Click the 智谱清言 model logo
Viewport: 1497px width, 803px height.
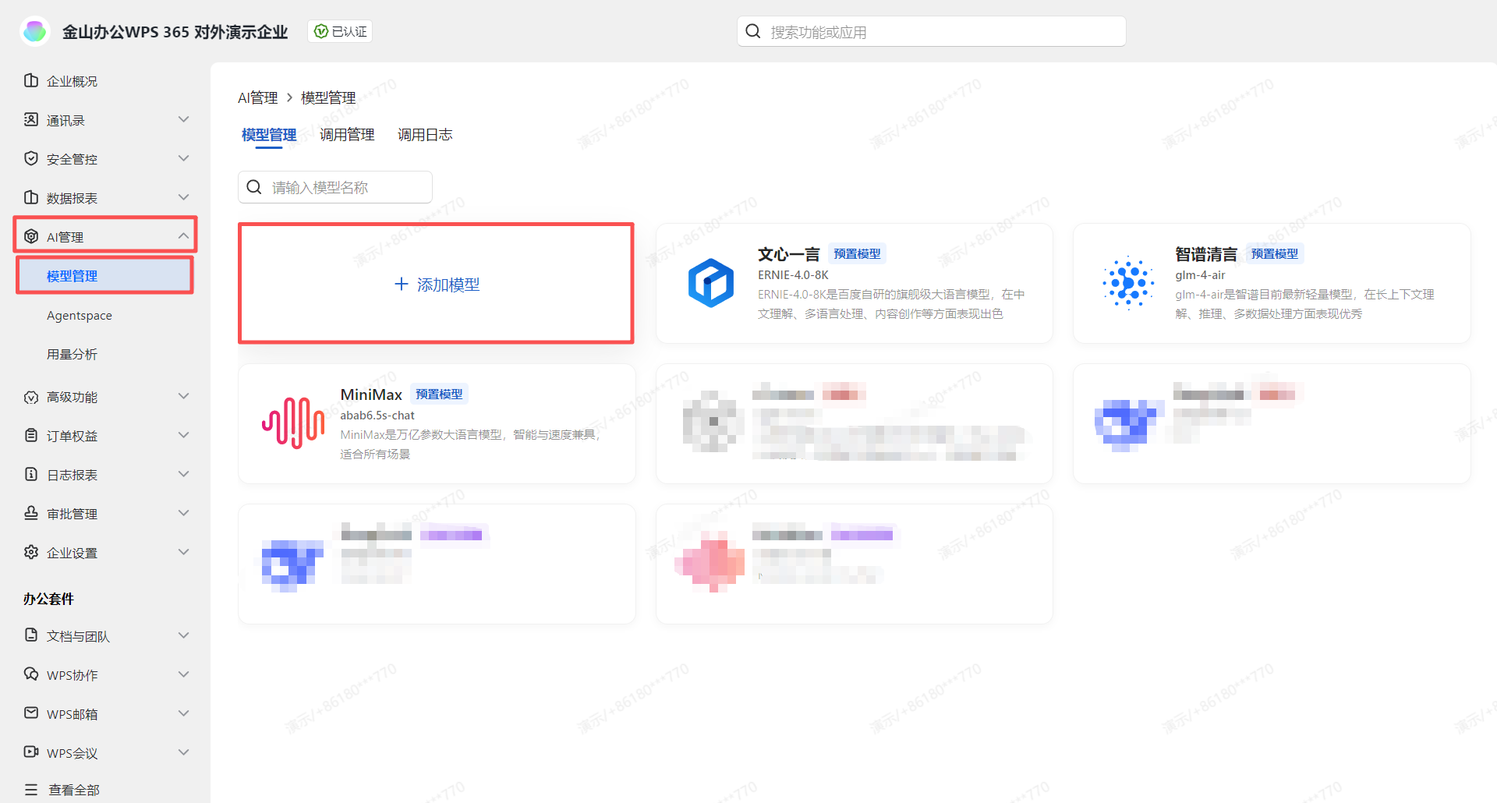(1128, 283)
